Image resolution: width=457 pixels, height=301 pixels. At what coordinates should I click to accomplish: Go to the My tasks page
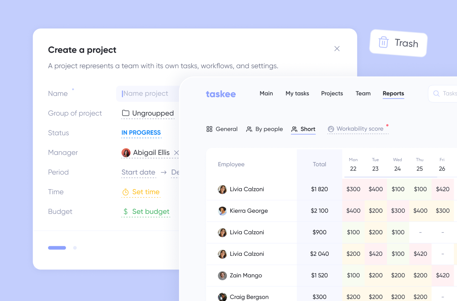coord(297,94)
